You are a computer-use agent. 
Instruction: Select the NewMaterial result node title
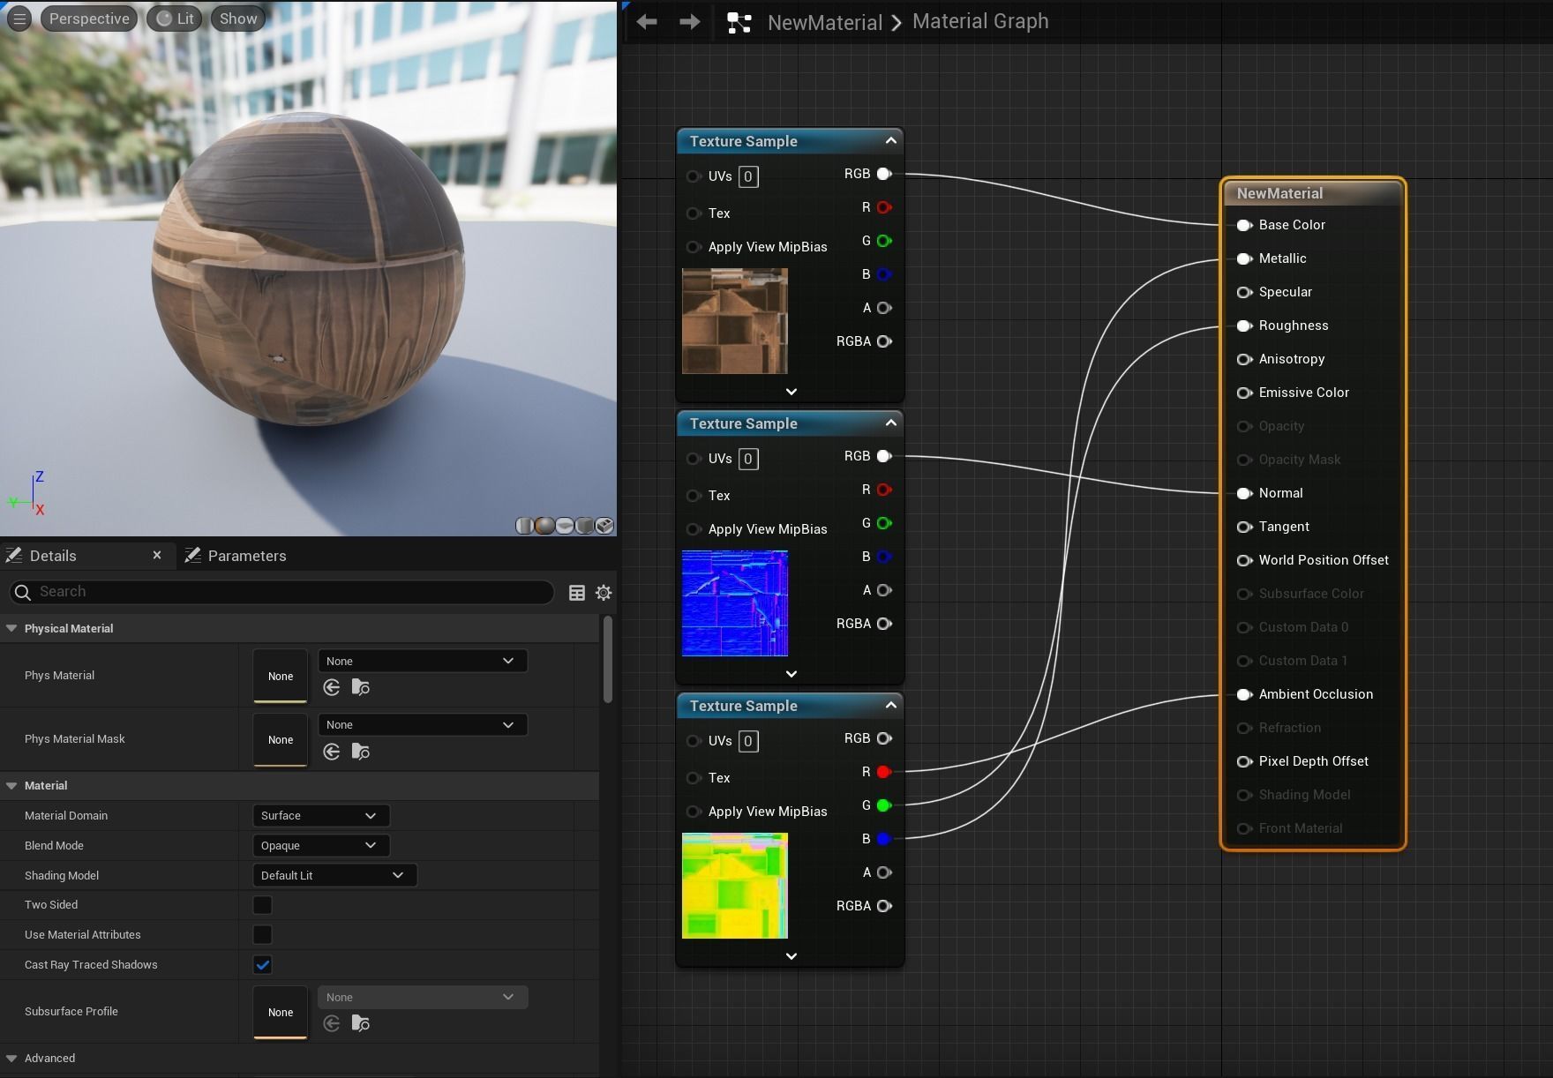click(1279, 193)
